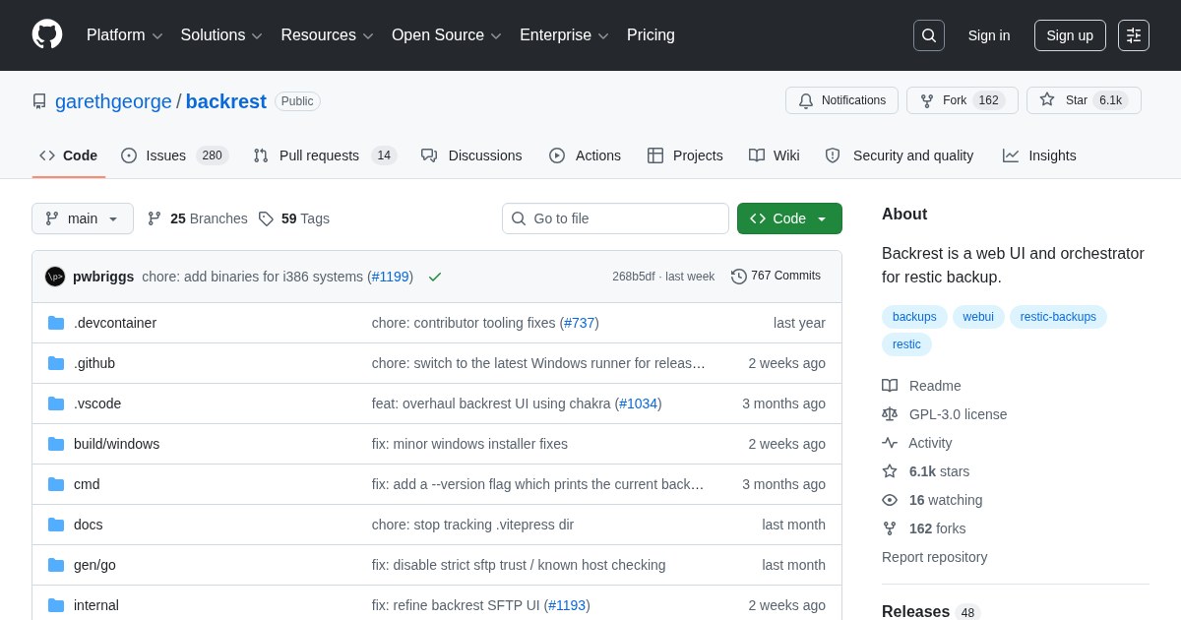Open the GitHub home logo

[47, 34]
